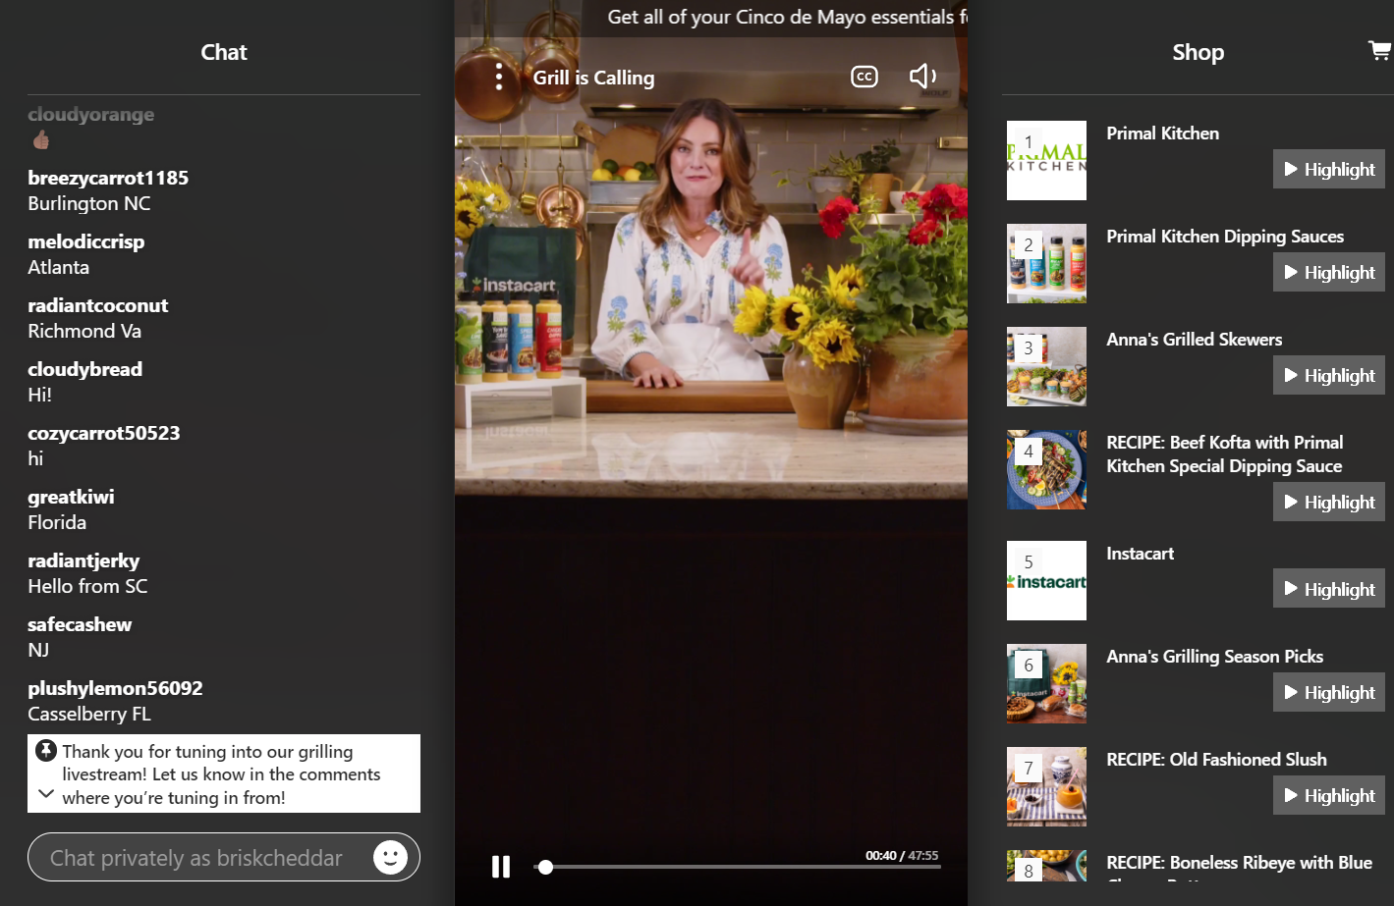Open RECIPE: Beef Kofta title link
Image resolution: width=1394 pixels, height=906 pixels.
click(1224, 454)
